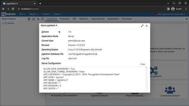The width and height of the screenshot is (189, 106).
Task: Click inside the server configuration text box
Action: point(94,78)
